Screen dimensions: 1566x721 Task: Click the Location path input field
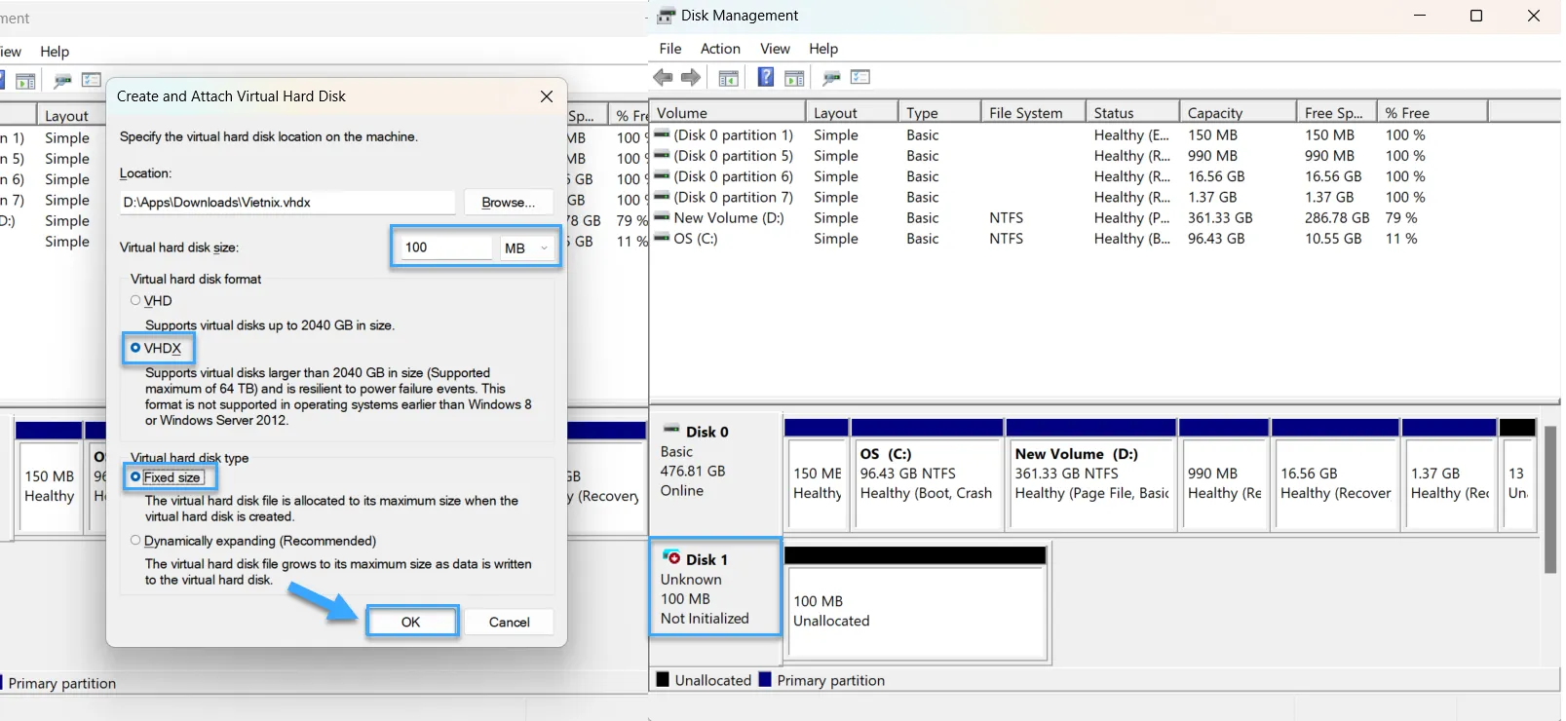click(x=287, y=203)
